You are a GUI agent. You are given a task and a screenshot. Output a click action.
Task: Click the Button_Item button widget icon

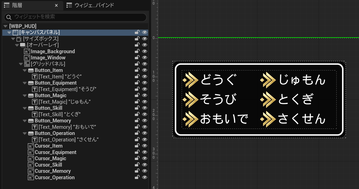[31, 70]
